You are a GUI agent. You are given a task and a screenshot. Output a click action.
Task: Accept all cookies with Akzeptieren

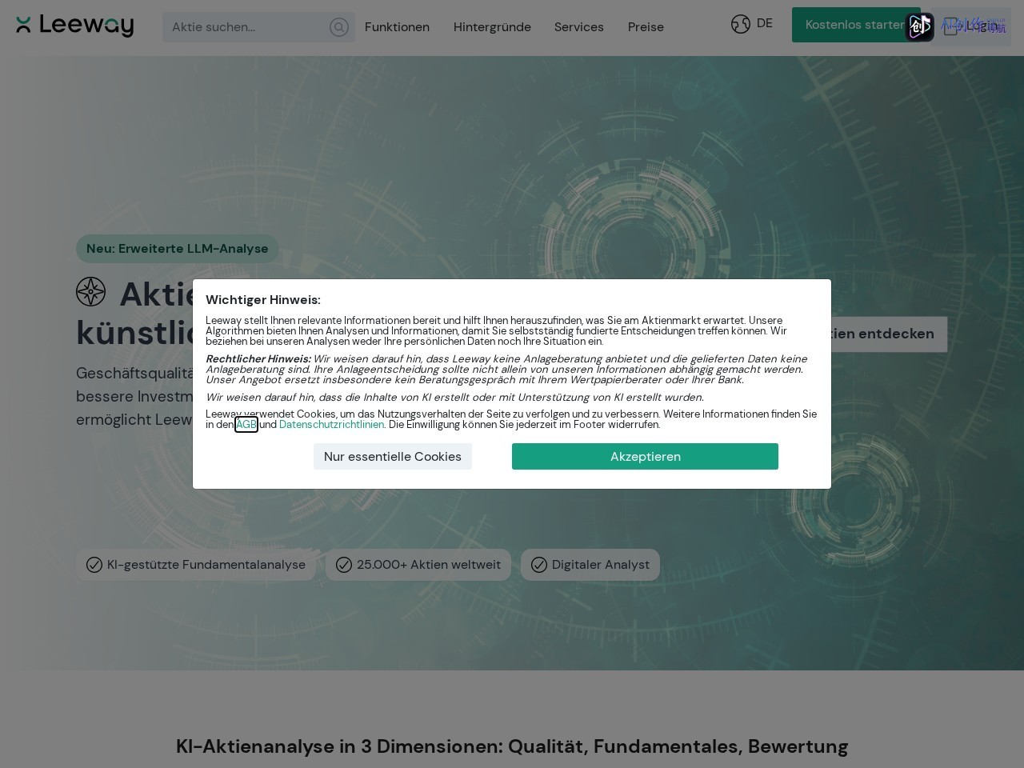coord(645,456)
